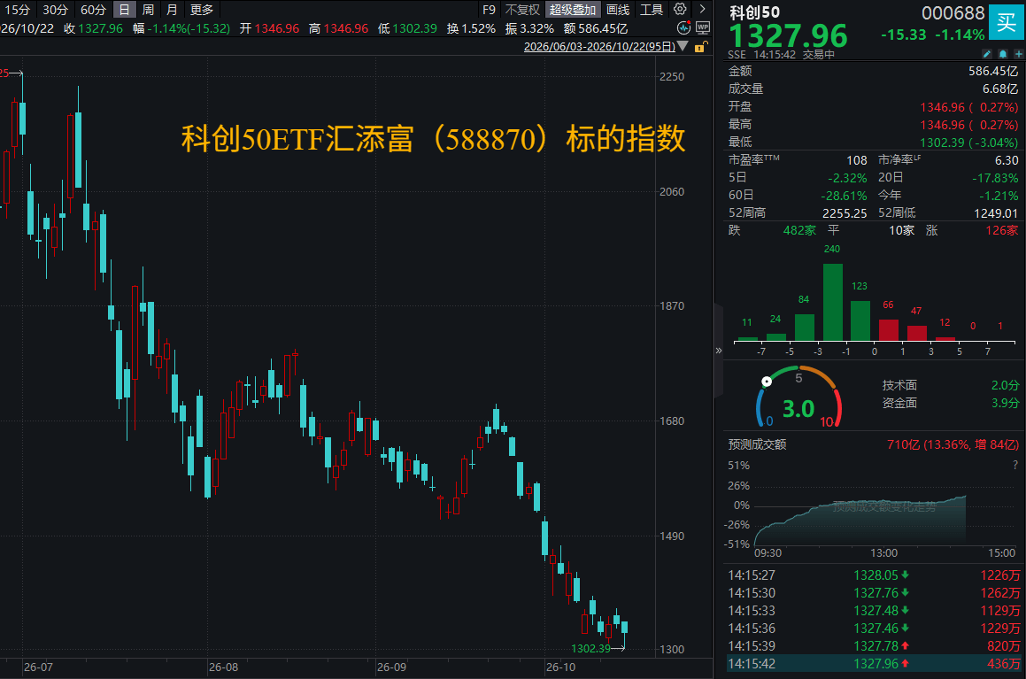Screen dimensions: 1026x679
Task: Toggle the 超级叠加 overlay button
Action: tap(573, 10)
